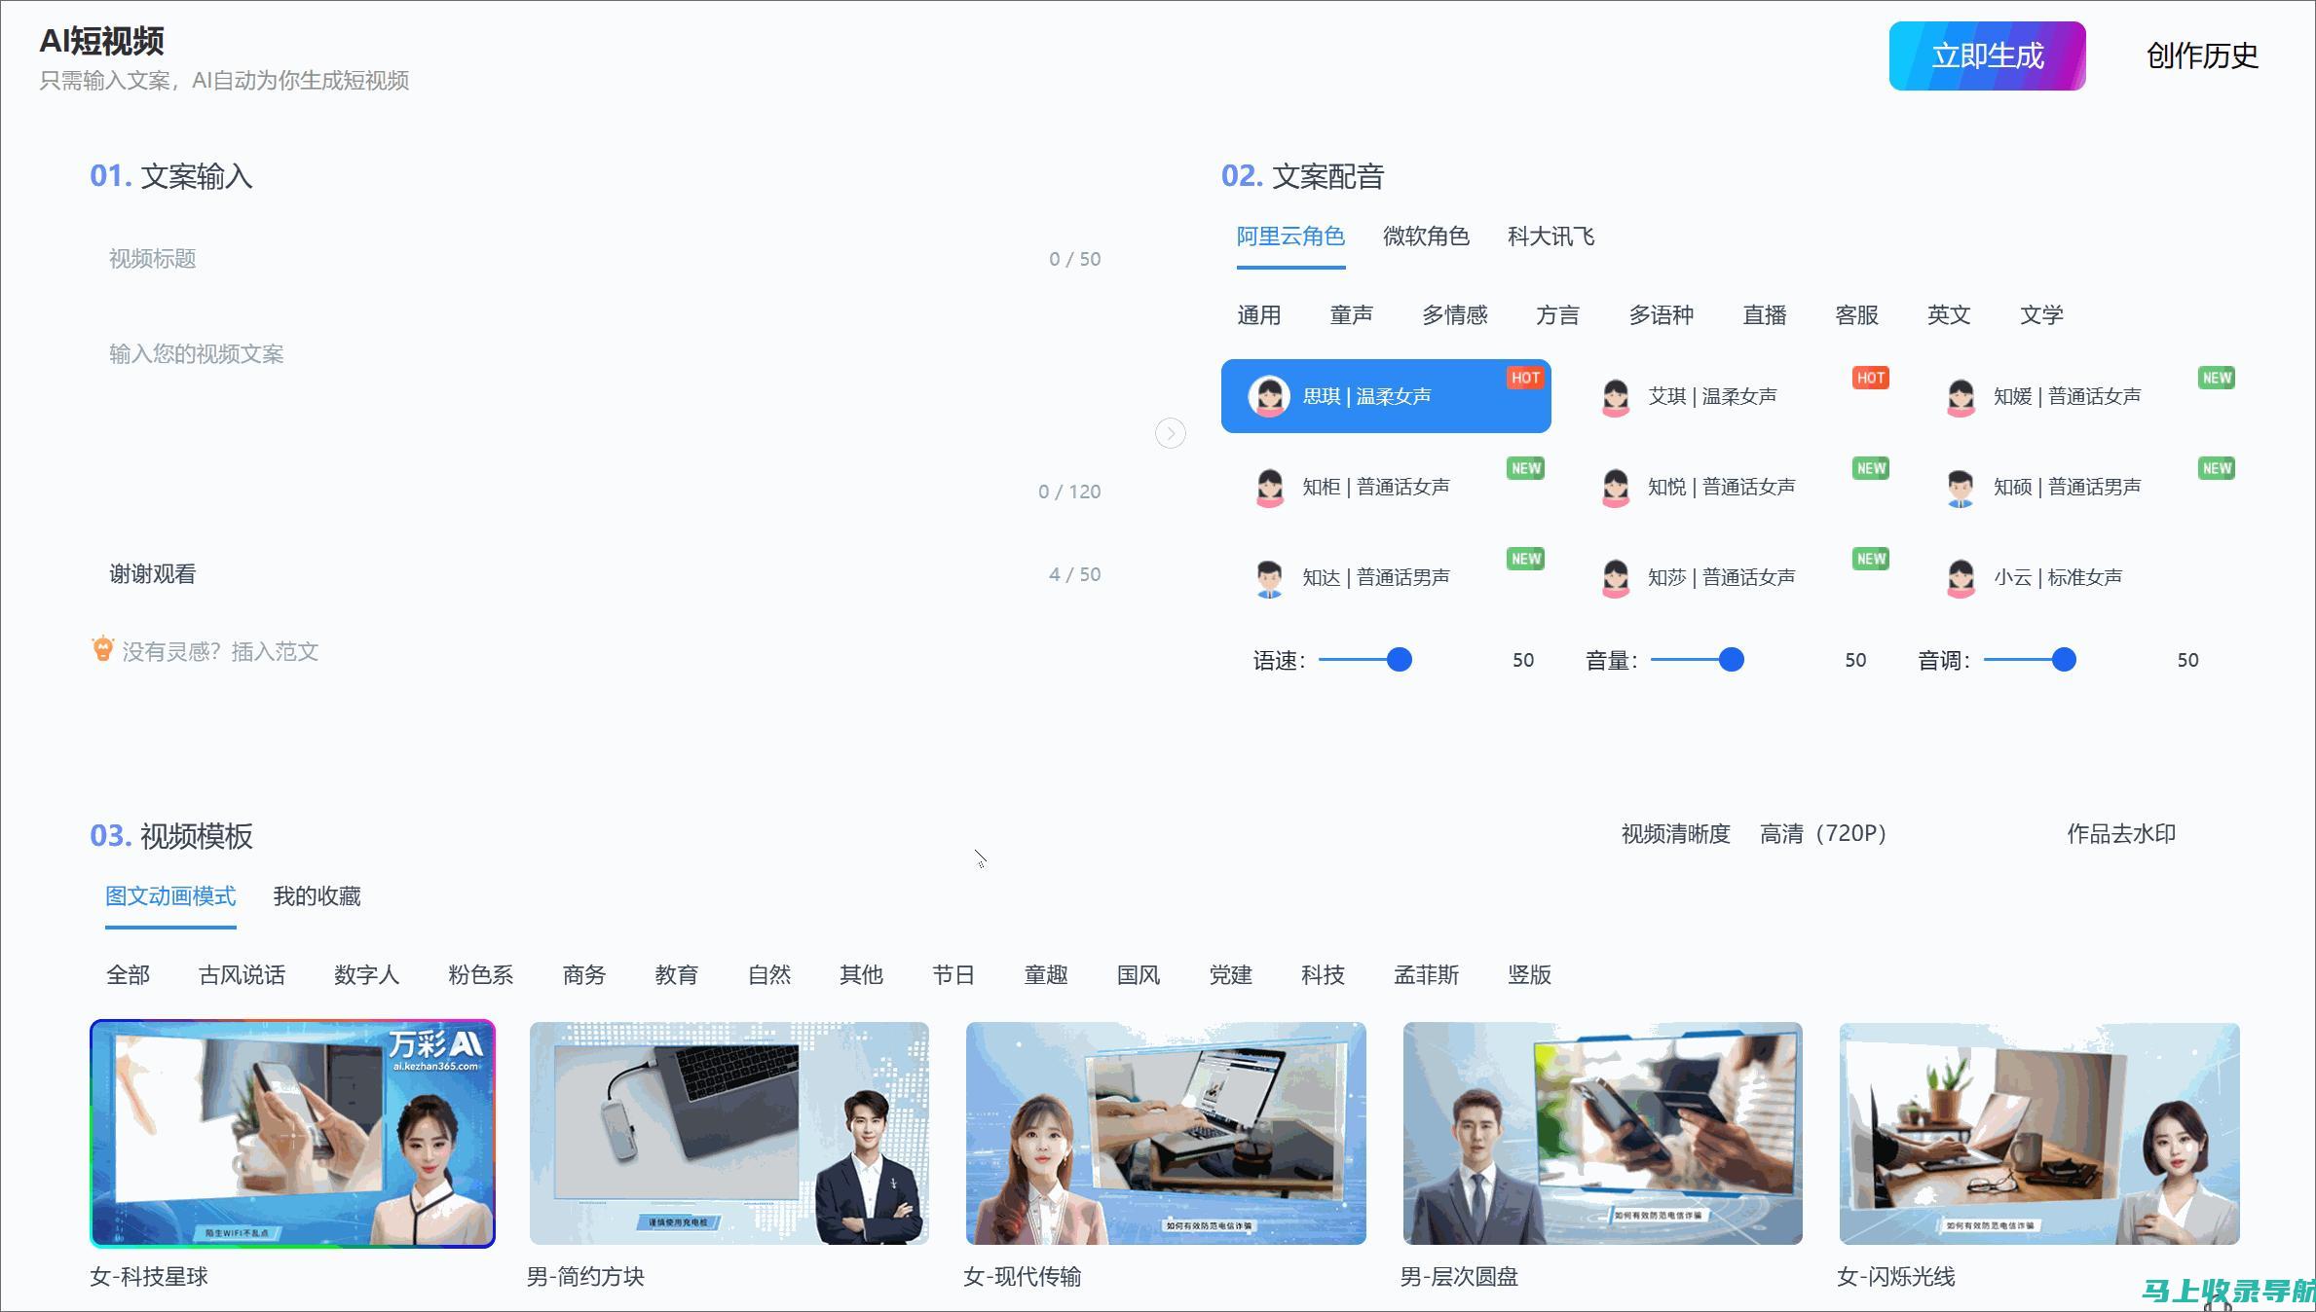Click the 谢谢观看 ending text field

point(604,574)
